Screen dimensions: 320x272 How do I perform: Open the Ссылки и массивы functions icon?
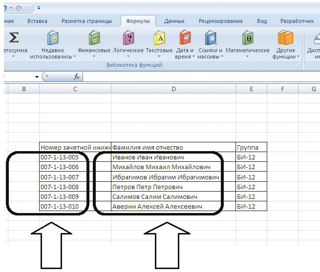click(x=211, y=38)
